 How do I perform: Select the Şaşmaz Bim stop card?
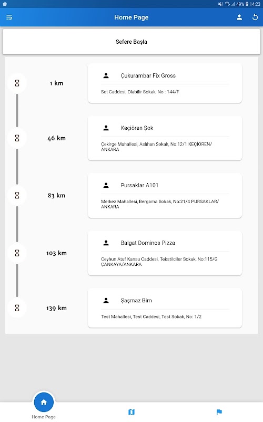165,308
